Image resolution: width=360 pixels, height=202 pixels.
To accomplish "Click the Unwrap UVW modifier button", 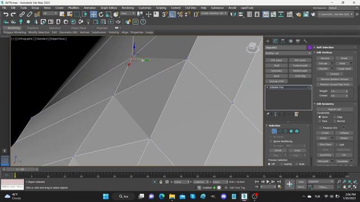I will tap(276, 81).
